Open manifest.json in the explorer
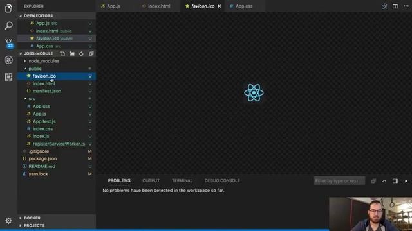This screenshot has width=412, height=231. point(57,91)
